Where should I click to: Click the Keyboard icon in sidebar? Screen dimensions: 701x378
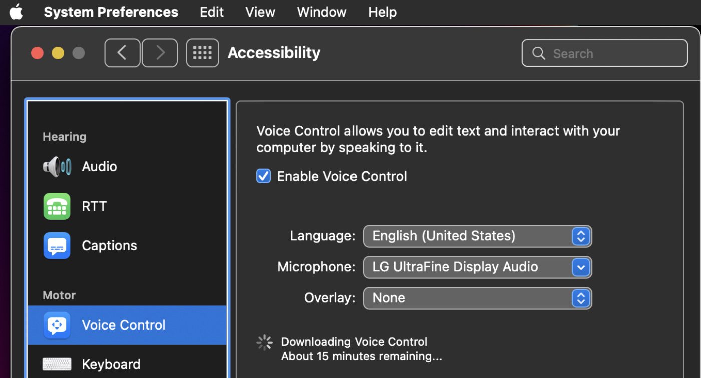point(57,364)
